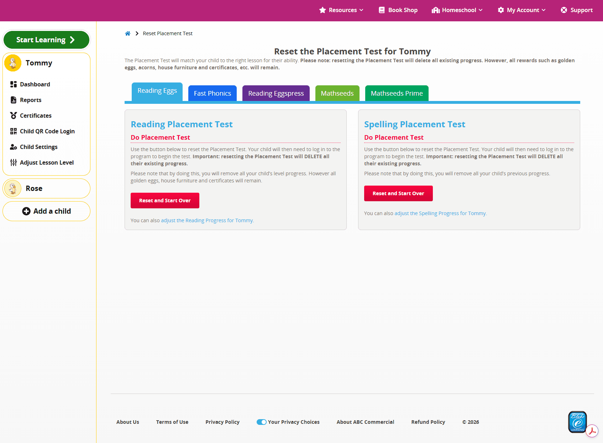Open adjust the Reading Progress for Tommy link
603x443 pixels.
click(x=208, y=220)
